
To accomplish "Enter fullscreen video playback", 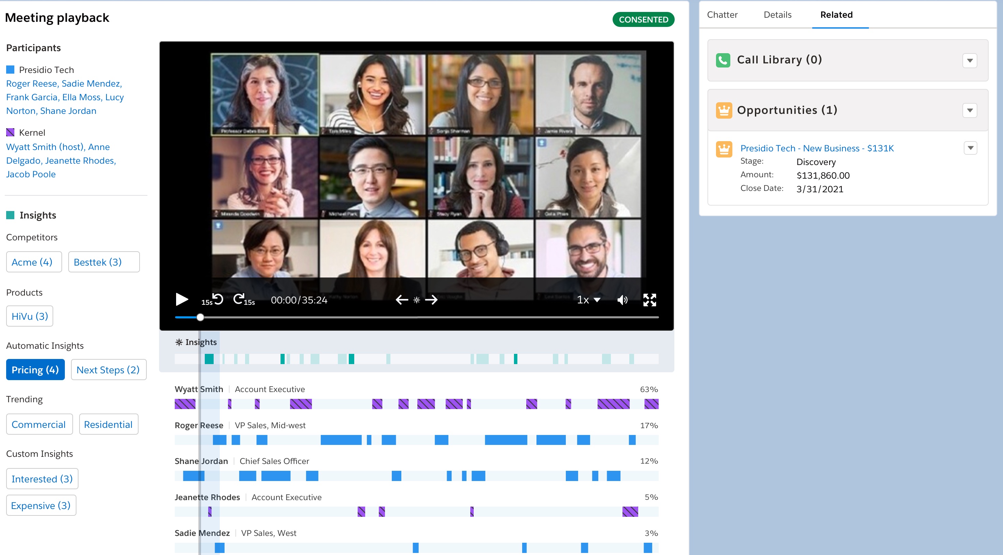I will click(649, 299).
